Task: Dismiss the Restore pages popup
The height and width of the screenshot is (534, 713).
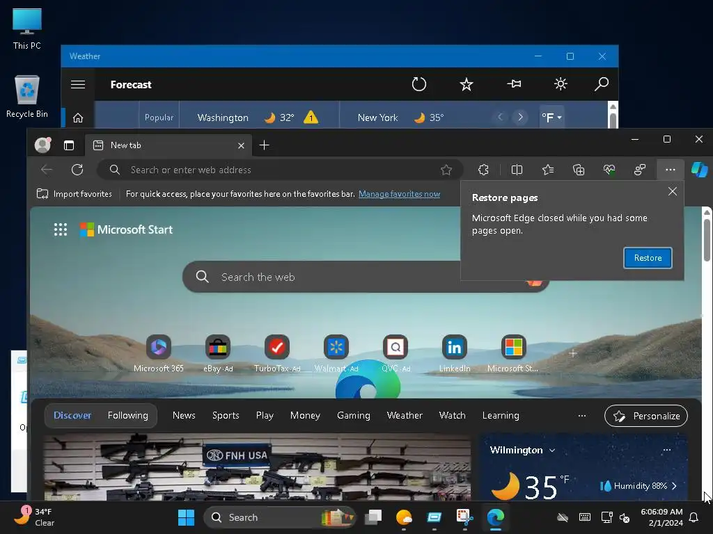Action: pyautogui.click(x=672, y=191)
